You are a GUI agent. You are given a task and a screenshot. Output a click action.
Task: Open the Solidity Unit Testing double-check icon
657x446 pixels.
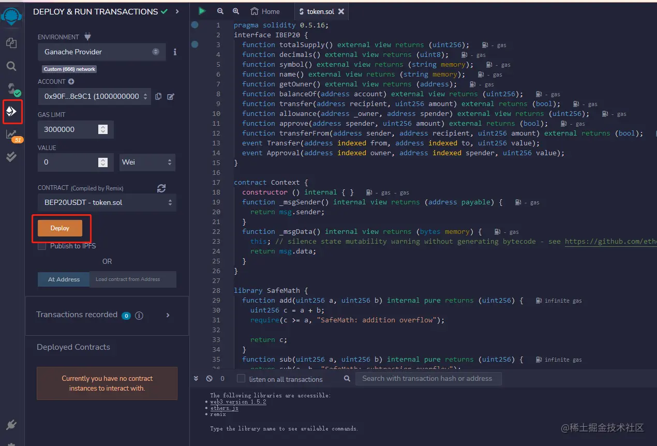pos(11,157)
